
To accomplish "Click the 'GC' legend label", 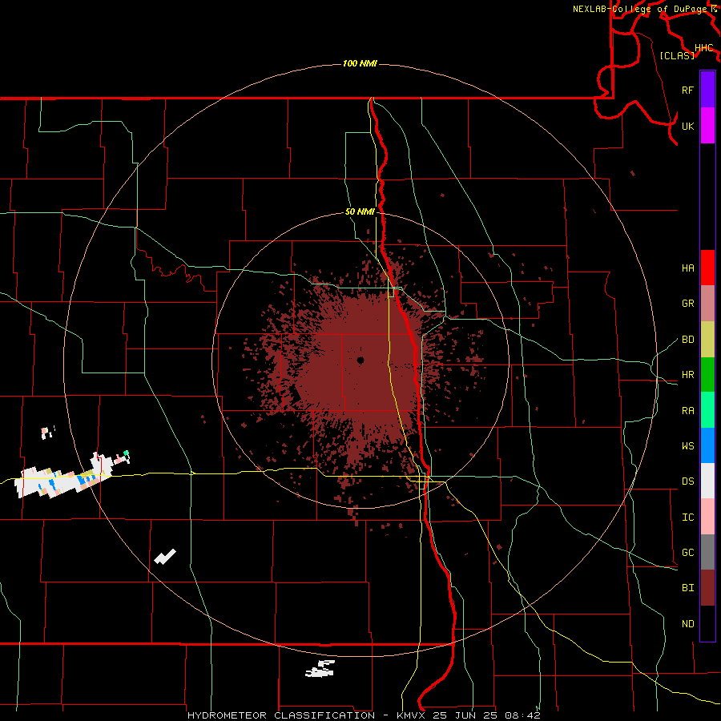I will coord(687,553).
